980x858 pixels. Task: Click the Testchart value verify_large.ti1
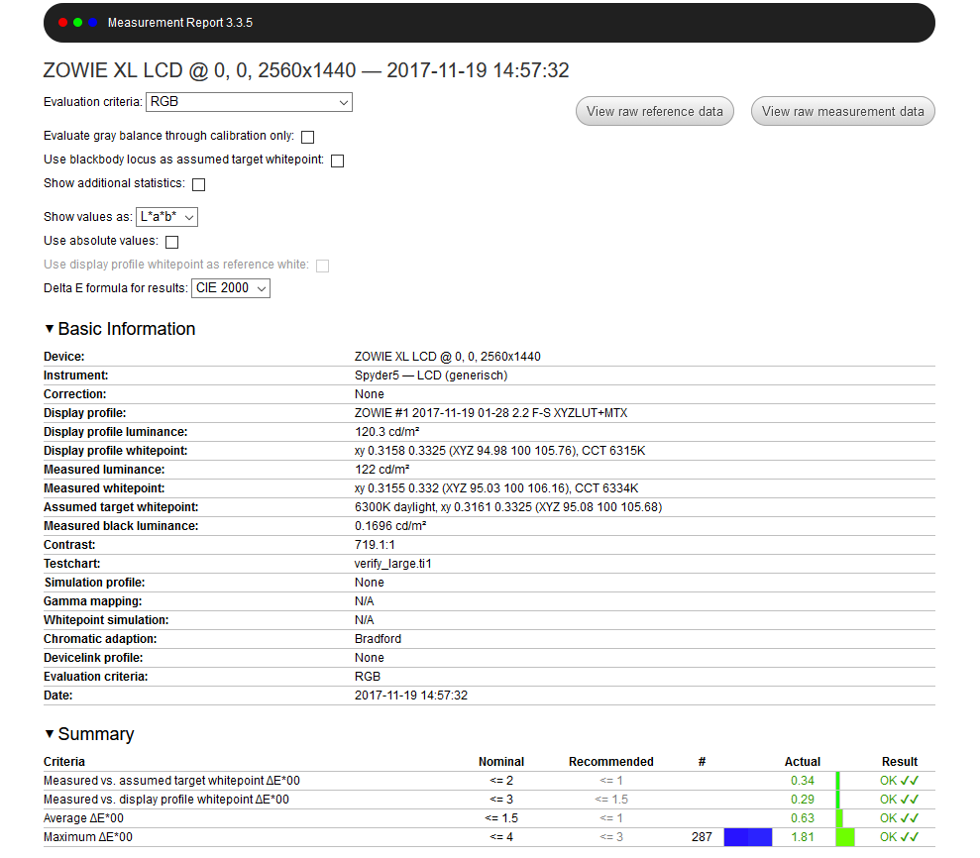click(392, 563)
